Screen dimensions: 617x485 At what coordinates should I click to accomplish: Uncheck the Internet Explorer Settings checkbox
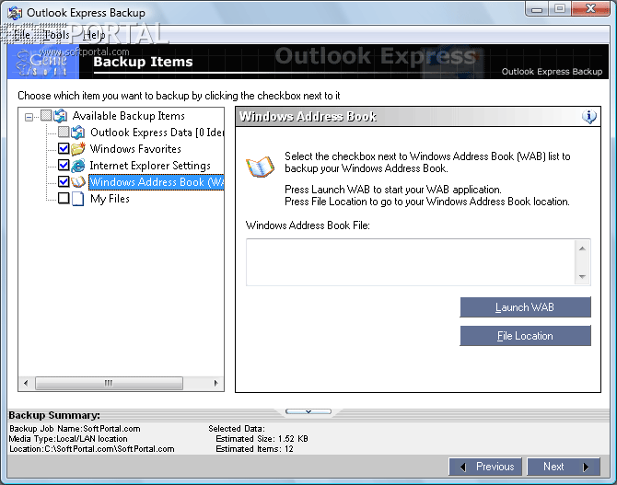[x=64, y=165]
